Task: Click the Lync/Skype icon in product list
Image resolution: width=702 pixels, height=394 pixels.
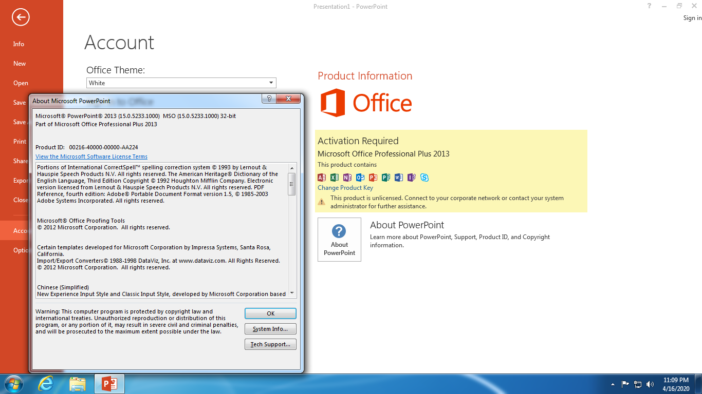Action: [x=424, y=178]
